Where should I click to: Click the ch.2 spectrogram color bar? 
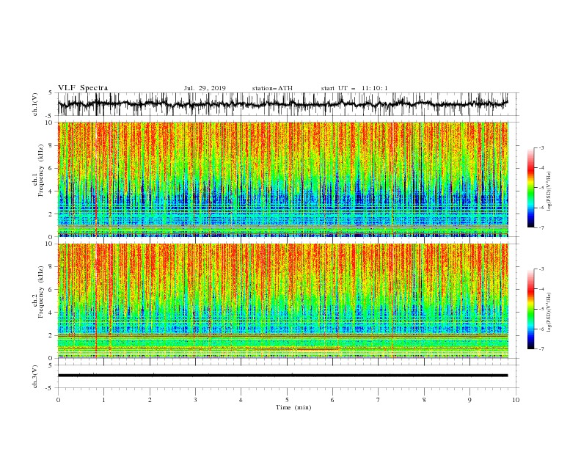pyautogui.click(x=531, y=309)
